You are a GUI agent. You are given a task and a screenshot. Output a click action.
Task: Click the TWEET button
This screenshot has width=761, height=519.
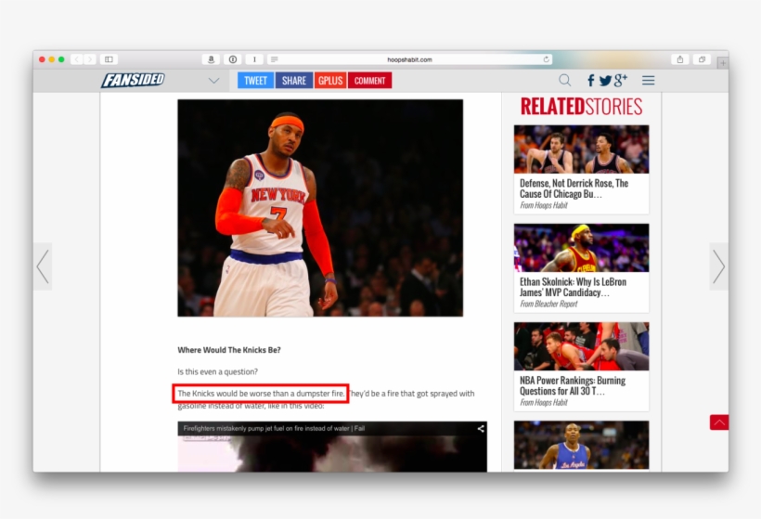[256, 81]
